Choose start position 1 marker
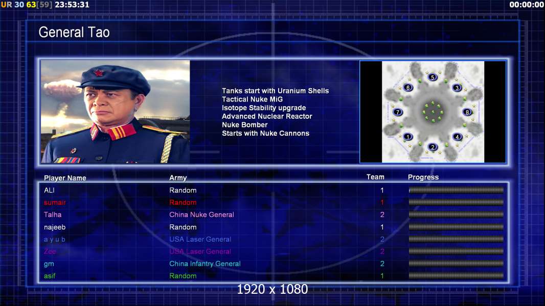Viewport: 545px width, 306px height. (407, 137)
